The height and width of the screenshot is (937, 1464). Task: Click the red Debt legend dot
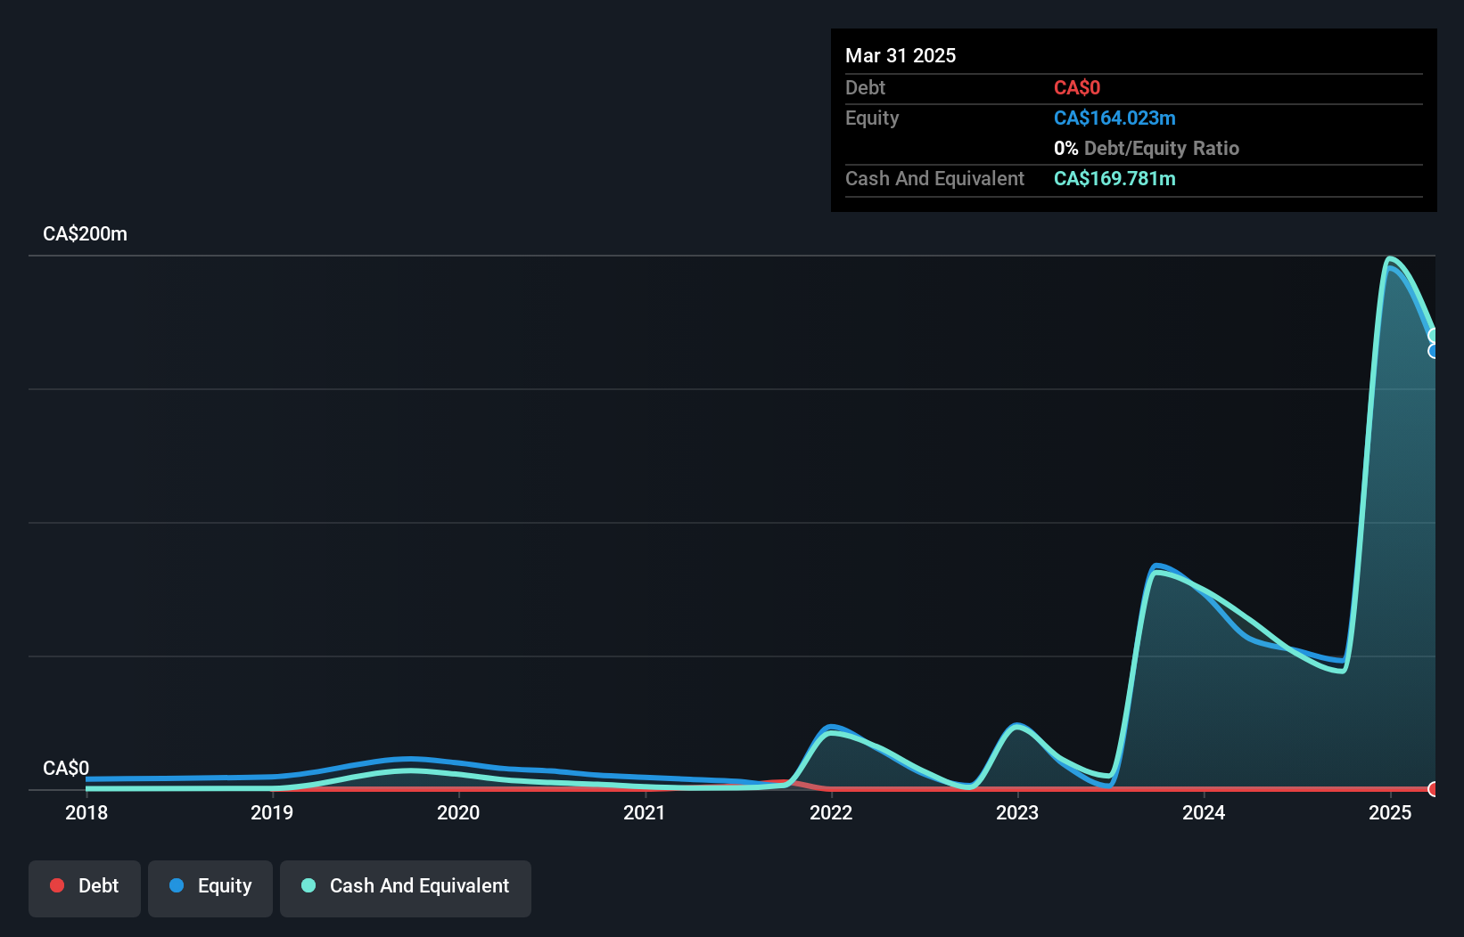point(57,885)
